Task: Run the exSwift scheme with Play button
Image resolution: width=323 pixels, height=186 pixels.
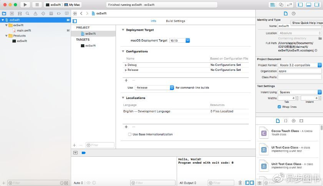Action: 25,5
